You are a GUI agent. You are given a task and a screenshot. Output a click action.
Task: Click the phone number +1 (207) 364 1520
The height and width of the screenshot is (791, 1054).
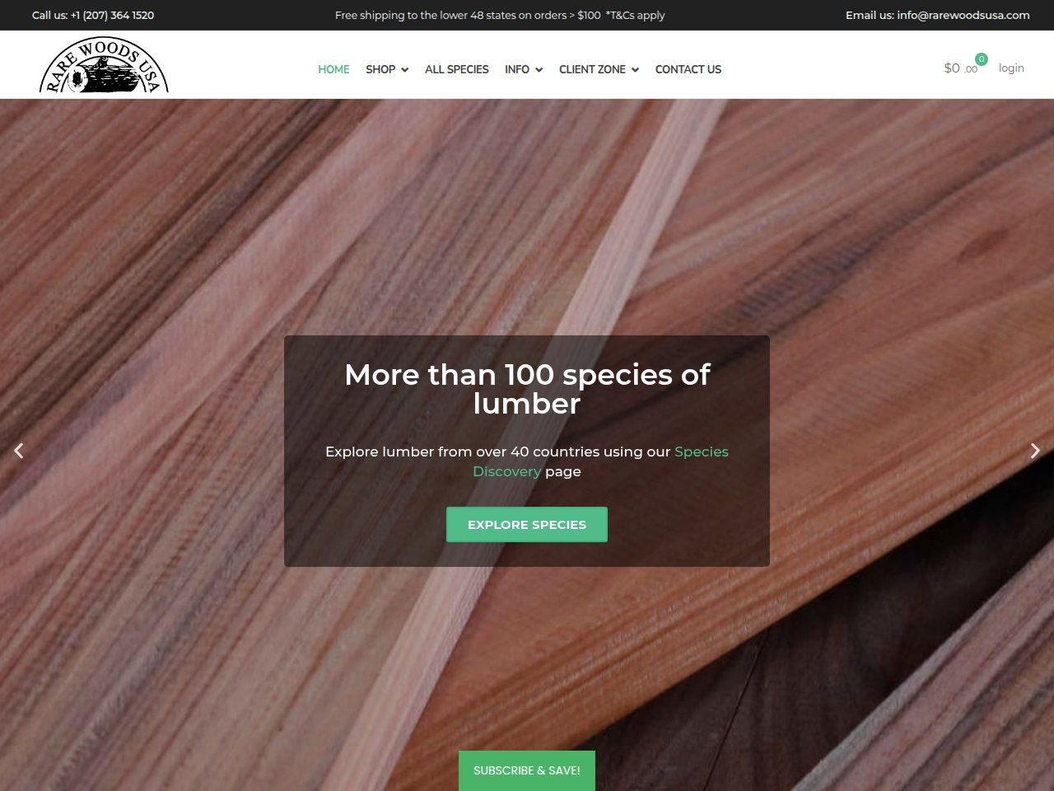coord(112,15)
